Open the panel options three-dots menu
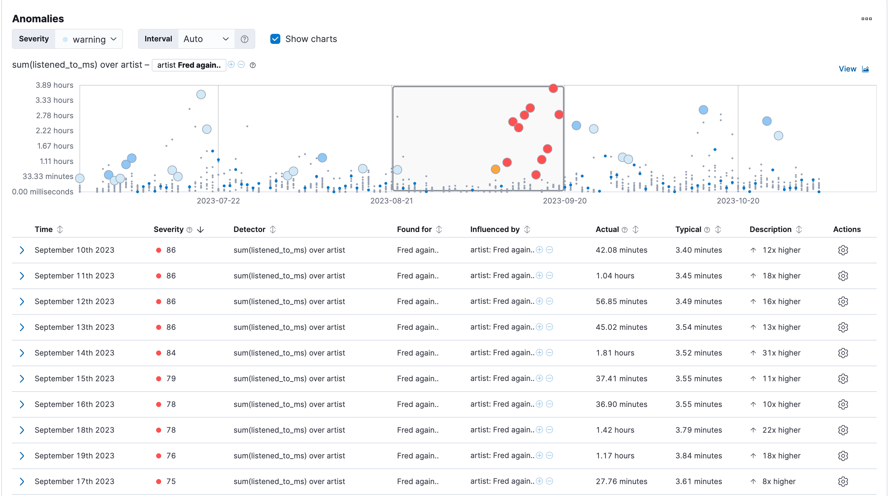The height and width of the screenshot is (496, 888). click(x=866, y=18)
